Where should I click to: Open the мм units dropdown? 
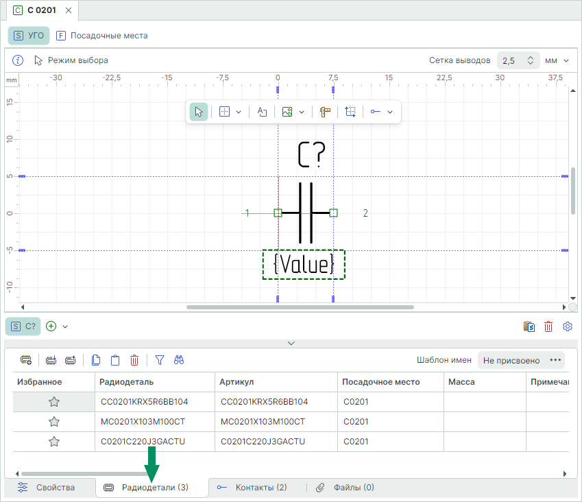[557, 60]
